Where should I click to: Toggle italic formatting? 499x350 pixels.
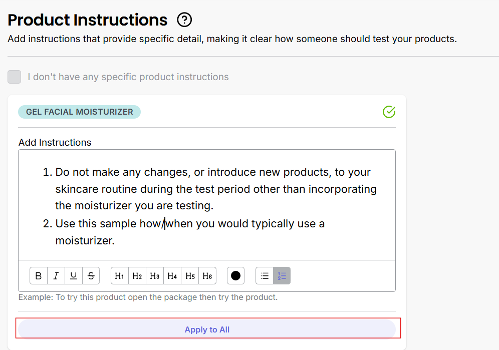pyautogui.click(x=56, y=276)
